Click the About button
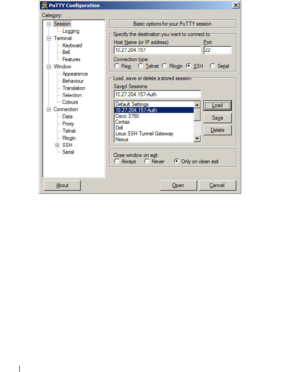This screenshot has width=288, height=372. (x=62, y=185)
